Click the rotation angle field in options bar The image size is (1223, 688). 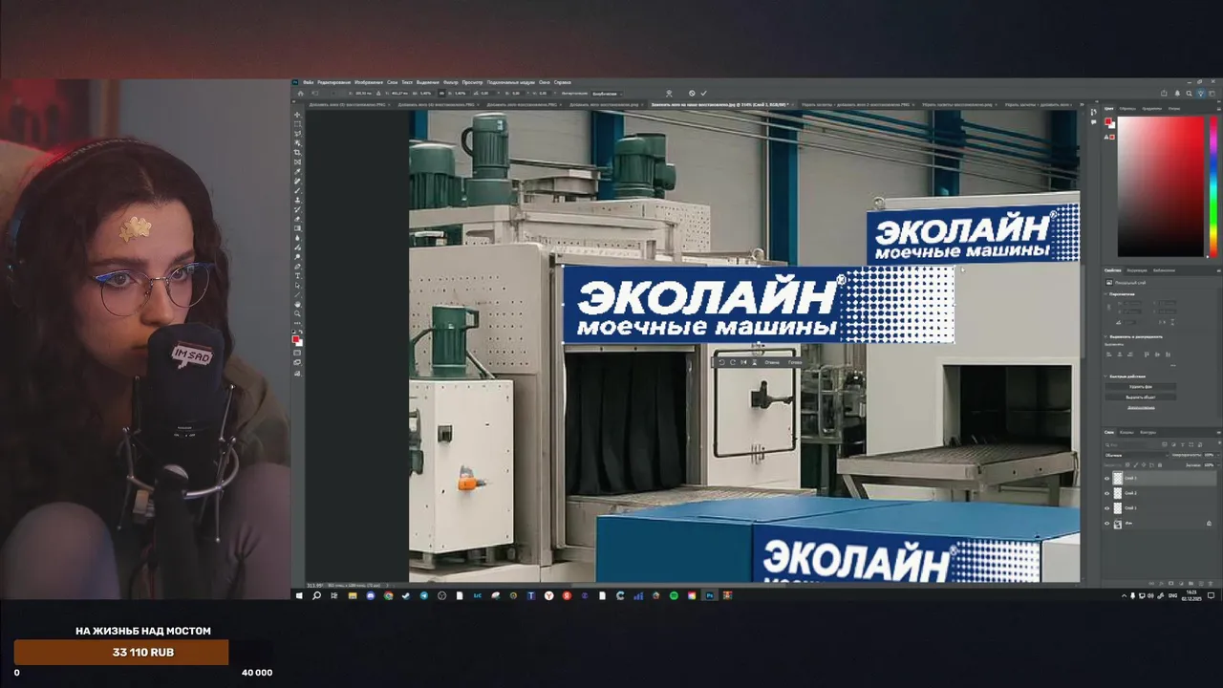(484, 93)
